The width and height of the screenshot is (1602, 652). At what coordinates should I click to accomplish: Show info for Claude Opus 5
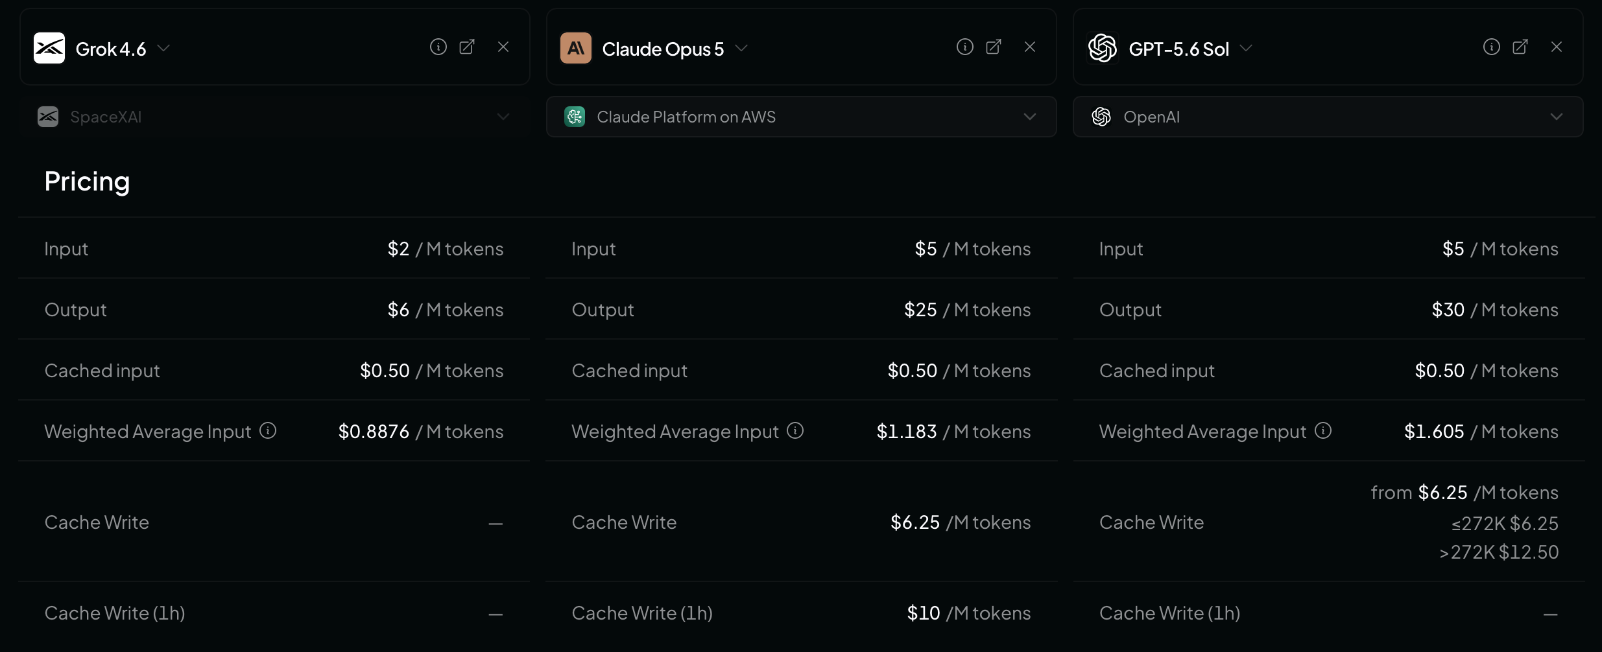965,47
